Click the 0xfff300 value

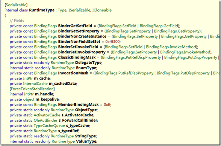click(112, 42)
